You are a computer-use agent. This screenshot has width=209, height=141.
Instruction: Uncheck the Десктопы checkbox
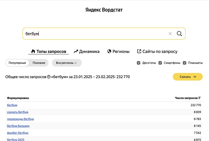[x=139, y=63]
